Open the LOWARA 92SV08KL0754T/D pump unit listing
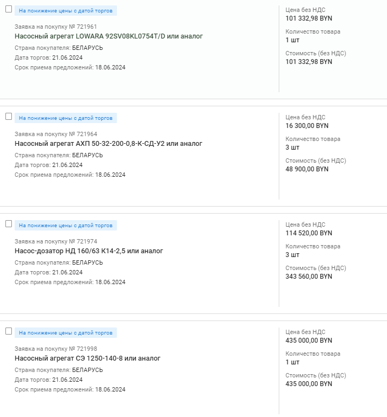 tap(108, 36)
